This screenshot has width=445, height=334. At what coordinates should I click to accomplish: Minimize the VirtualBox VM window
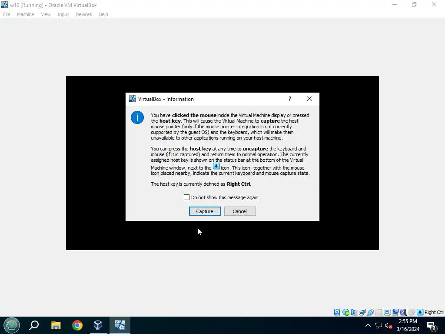pos(395,4)
